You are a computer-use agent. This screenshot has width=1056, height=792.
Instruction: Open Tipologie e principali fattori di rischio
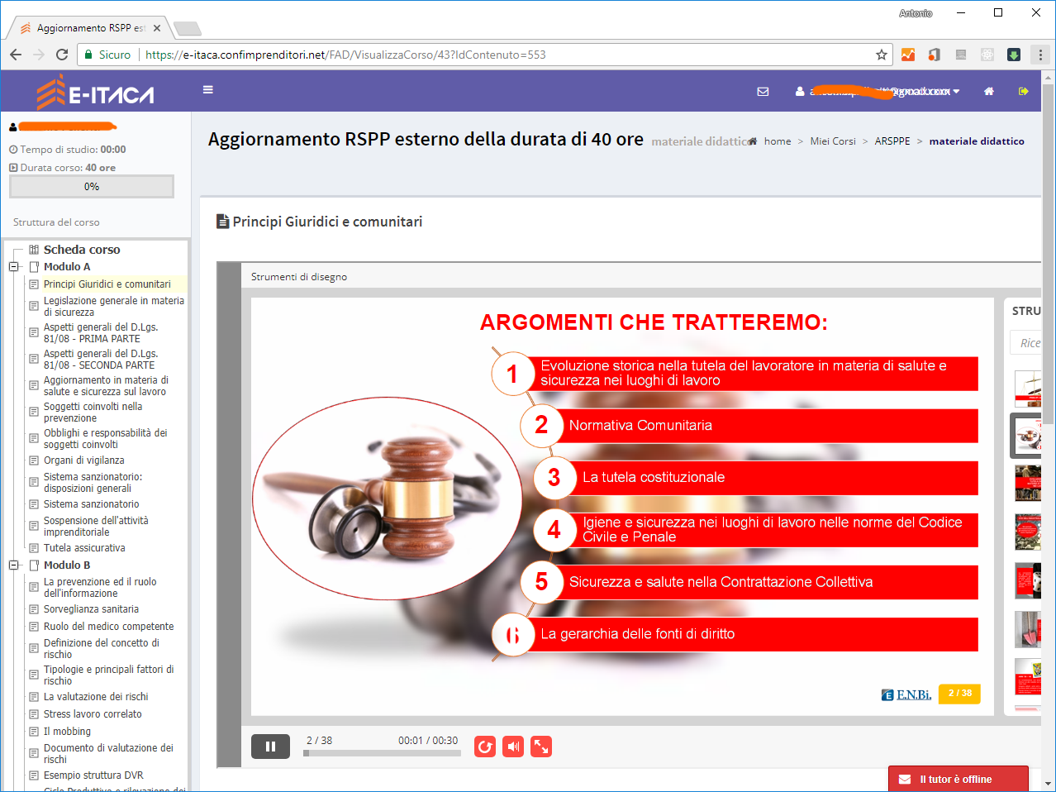(x=108, y=675)
